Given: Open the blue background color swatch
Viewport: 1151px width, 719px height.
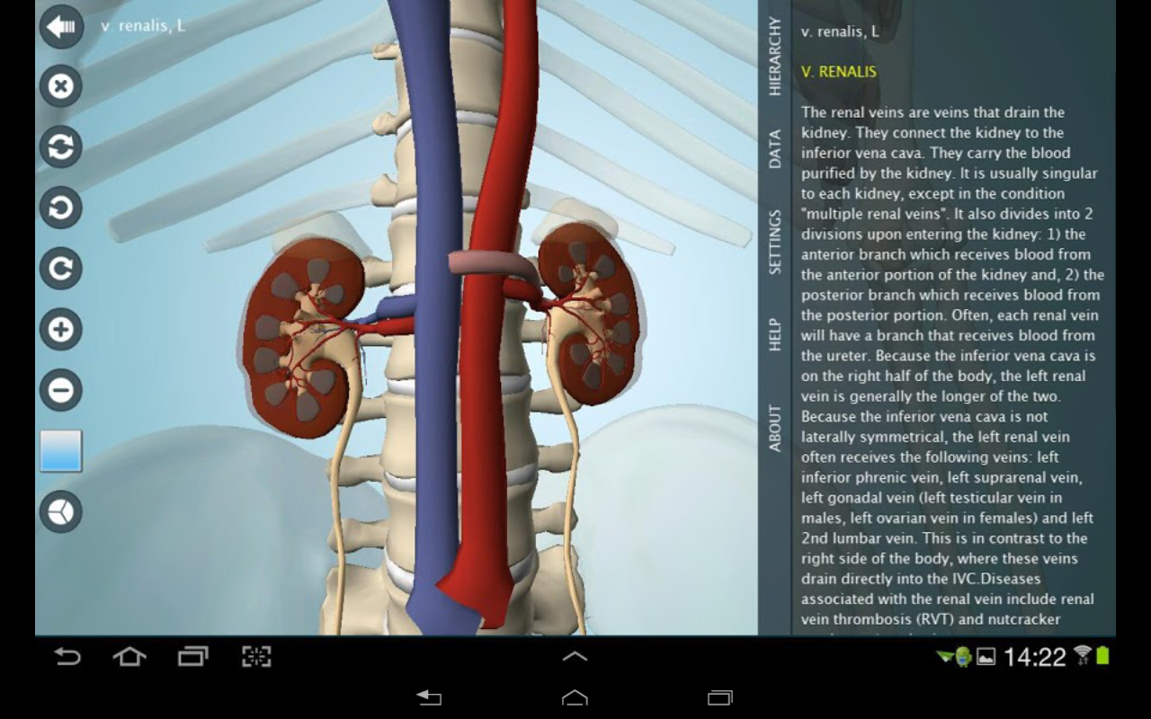Looking at the screenshot, I should [x=61, y=451].
